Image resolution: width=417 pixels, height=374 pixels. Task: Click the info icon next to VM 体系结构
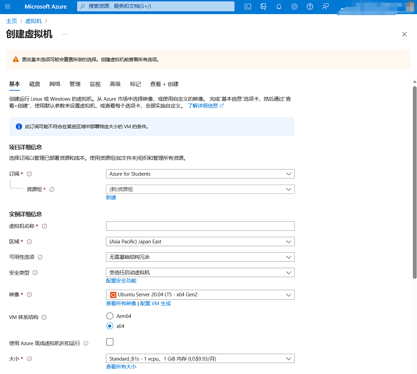point(44,317)
